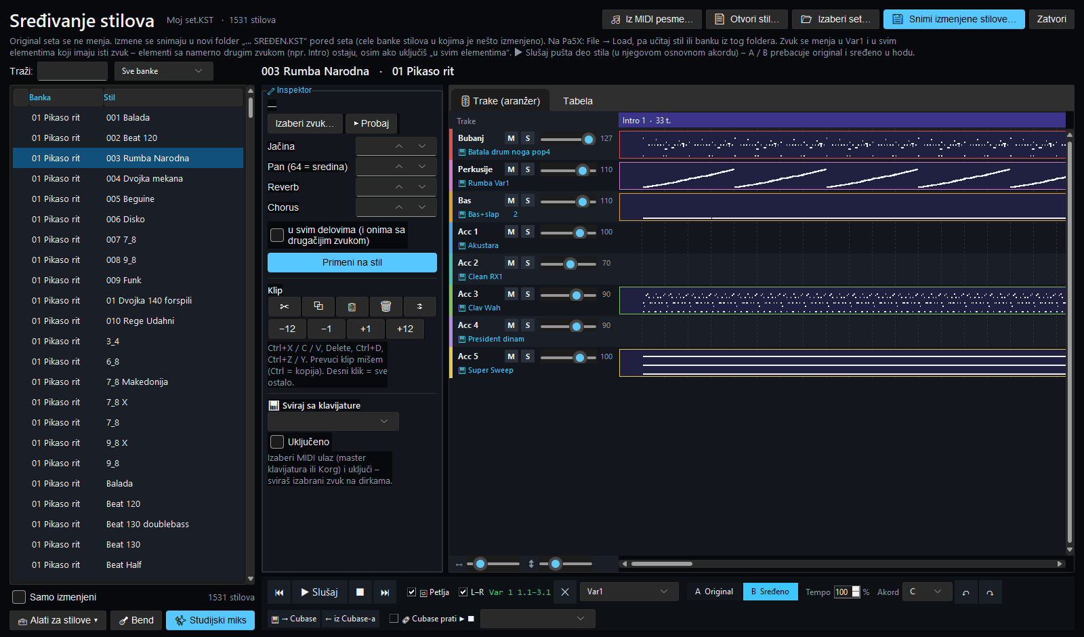Click the Traži search field
This screenshot has width=1084, height=637.
point(72,71)
